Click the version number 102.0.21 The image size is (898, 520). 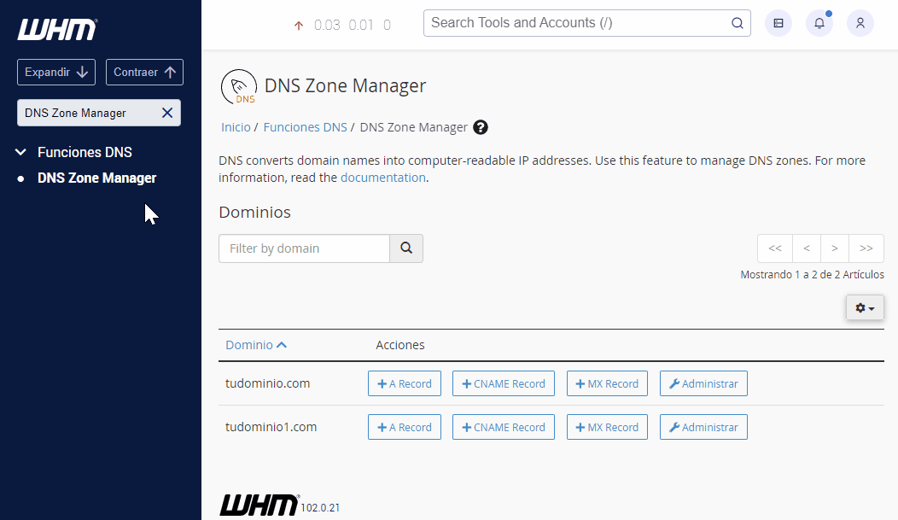pyautogui.click(x=320, y=507)
